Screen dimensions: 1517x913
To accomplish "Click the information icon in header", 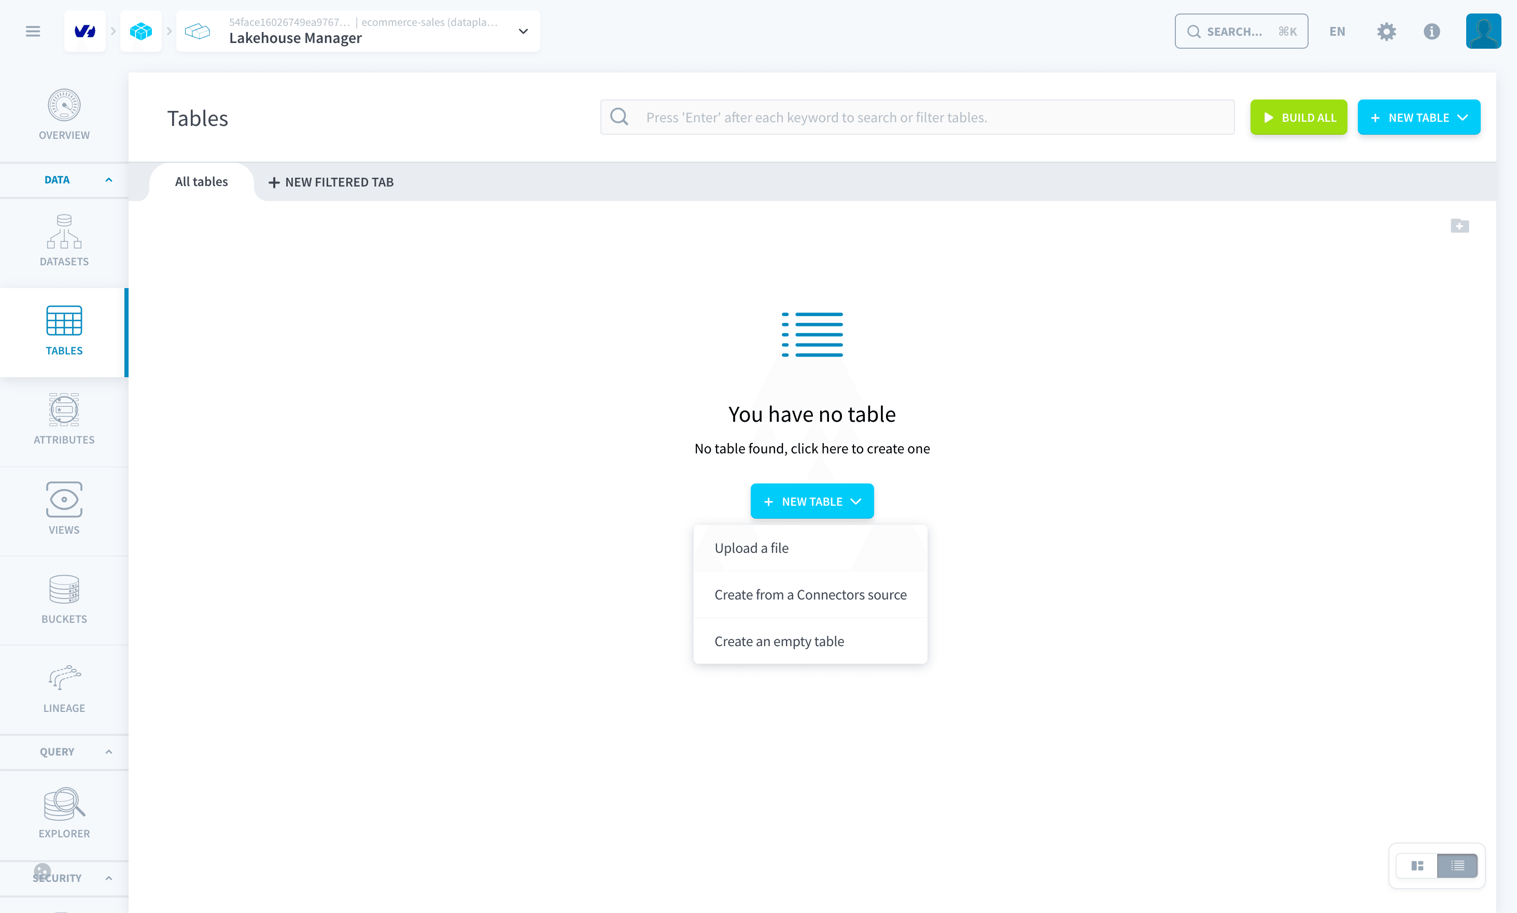I will pyautogui.click(x=1431, y=32).
